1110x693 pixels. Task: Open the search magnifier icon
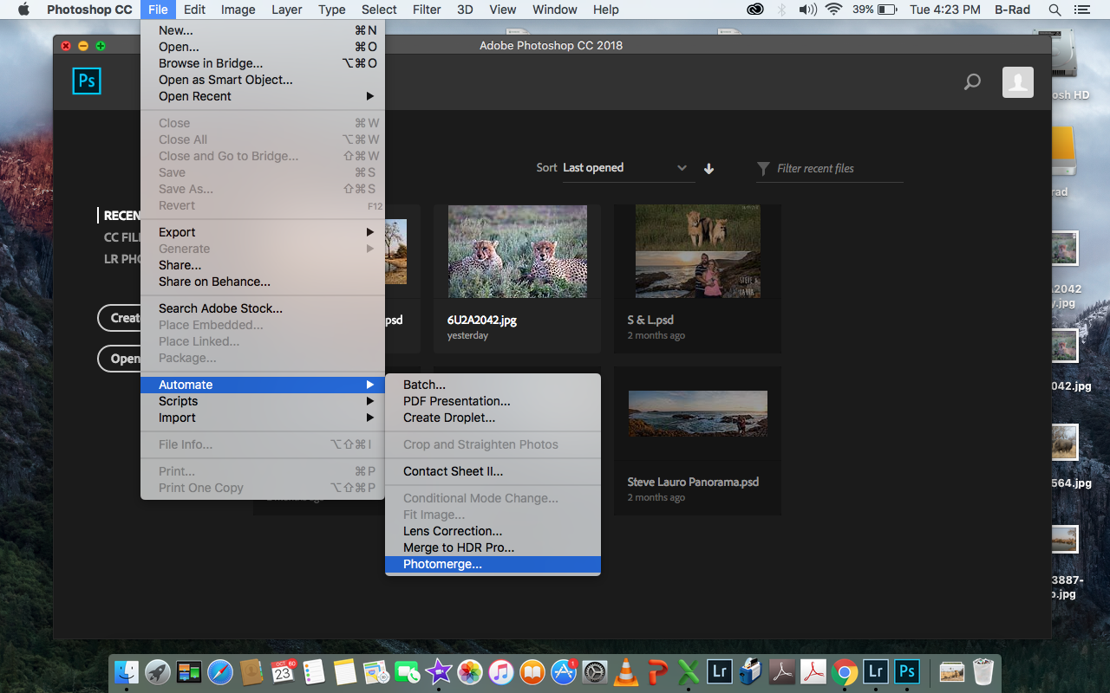click(x=972, y=82)
